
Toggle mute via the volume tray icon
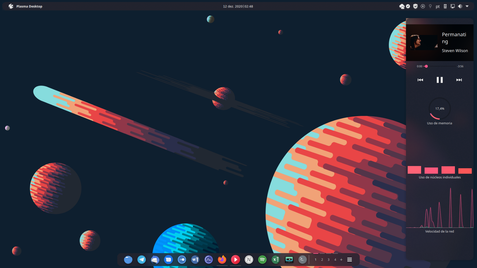pos(460,6)
